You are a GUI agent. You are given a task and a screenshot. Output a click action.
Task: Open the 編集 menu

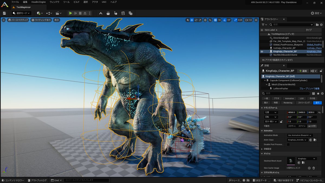coord(25,2)
